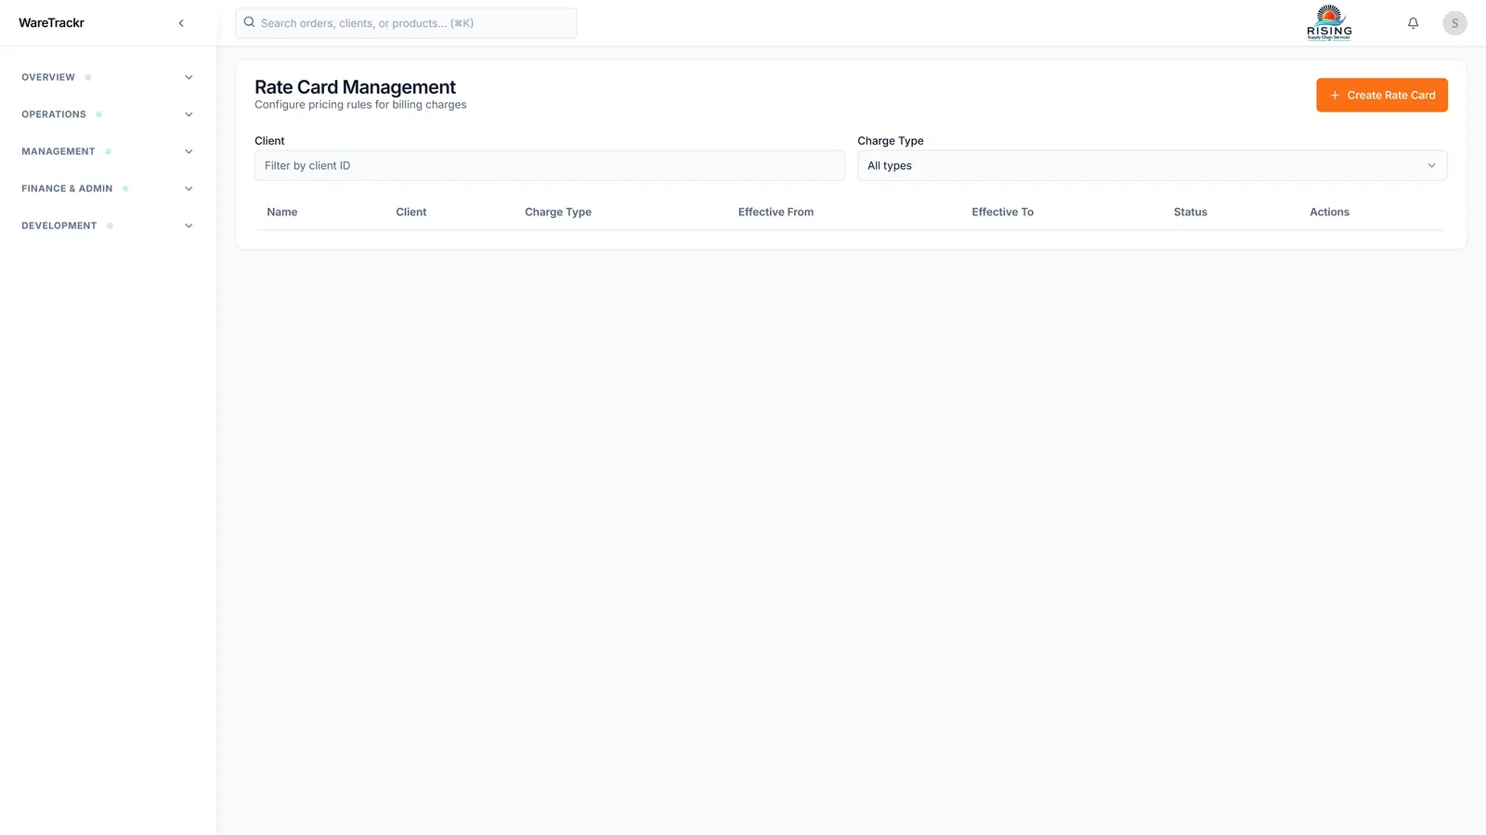Image resolution: width=1486 pixels, height=835 pixels.
Task: Click the Client column header
Action: [411, 212]
